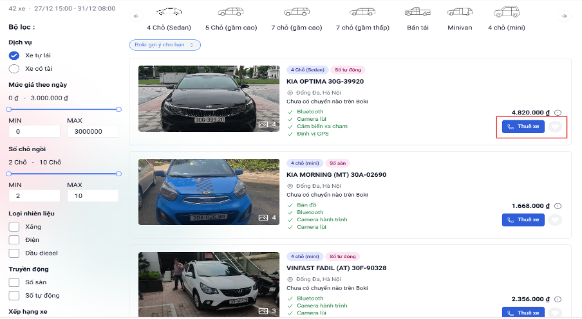This screenshot has width=582, height=319.
Task: Click the price MAX input showing 3000000
Action: coord(93,131)
